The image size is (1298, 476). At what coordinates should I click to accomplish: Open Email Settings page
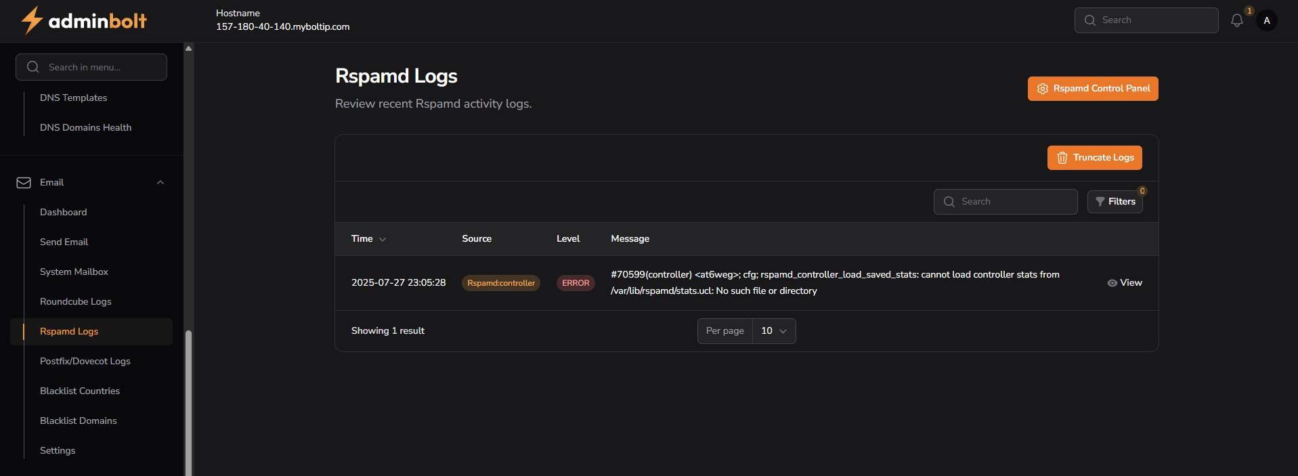(x=58, y=450)
